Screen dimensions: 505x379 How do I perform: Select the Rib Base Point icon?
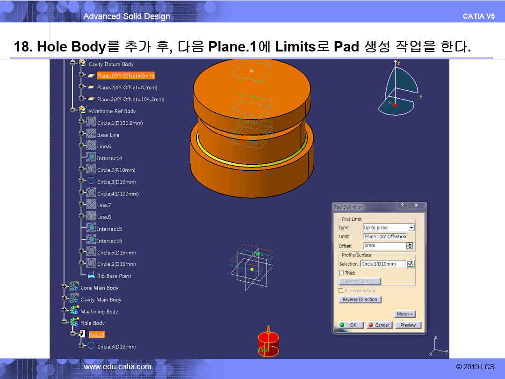[x=91, y=276]
